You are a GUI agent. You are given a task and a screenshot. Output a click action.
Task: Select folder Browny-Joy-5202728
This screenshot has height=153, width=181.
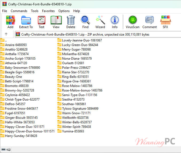point(17,90)
